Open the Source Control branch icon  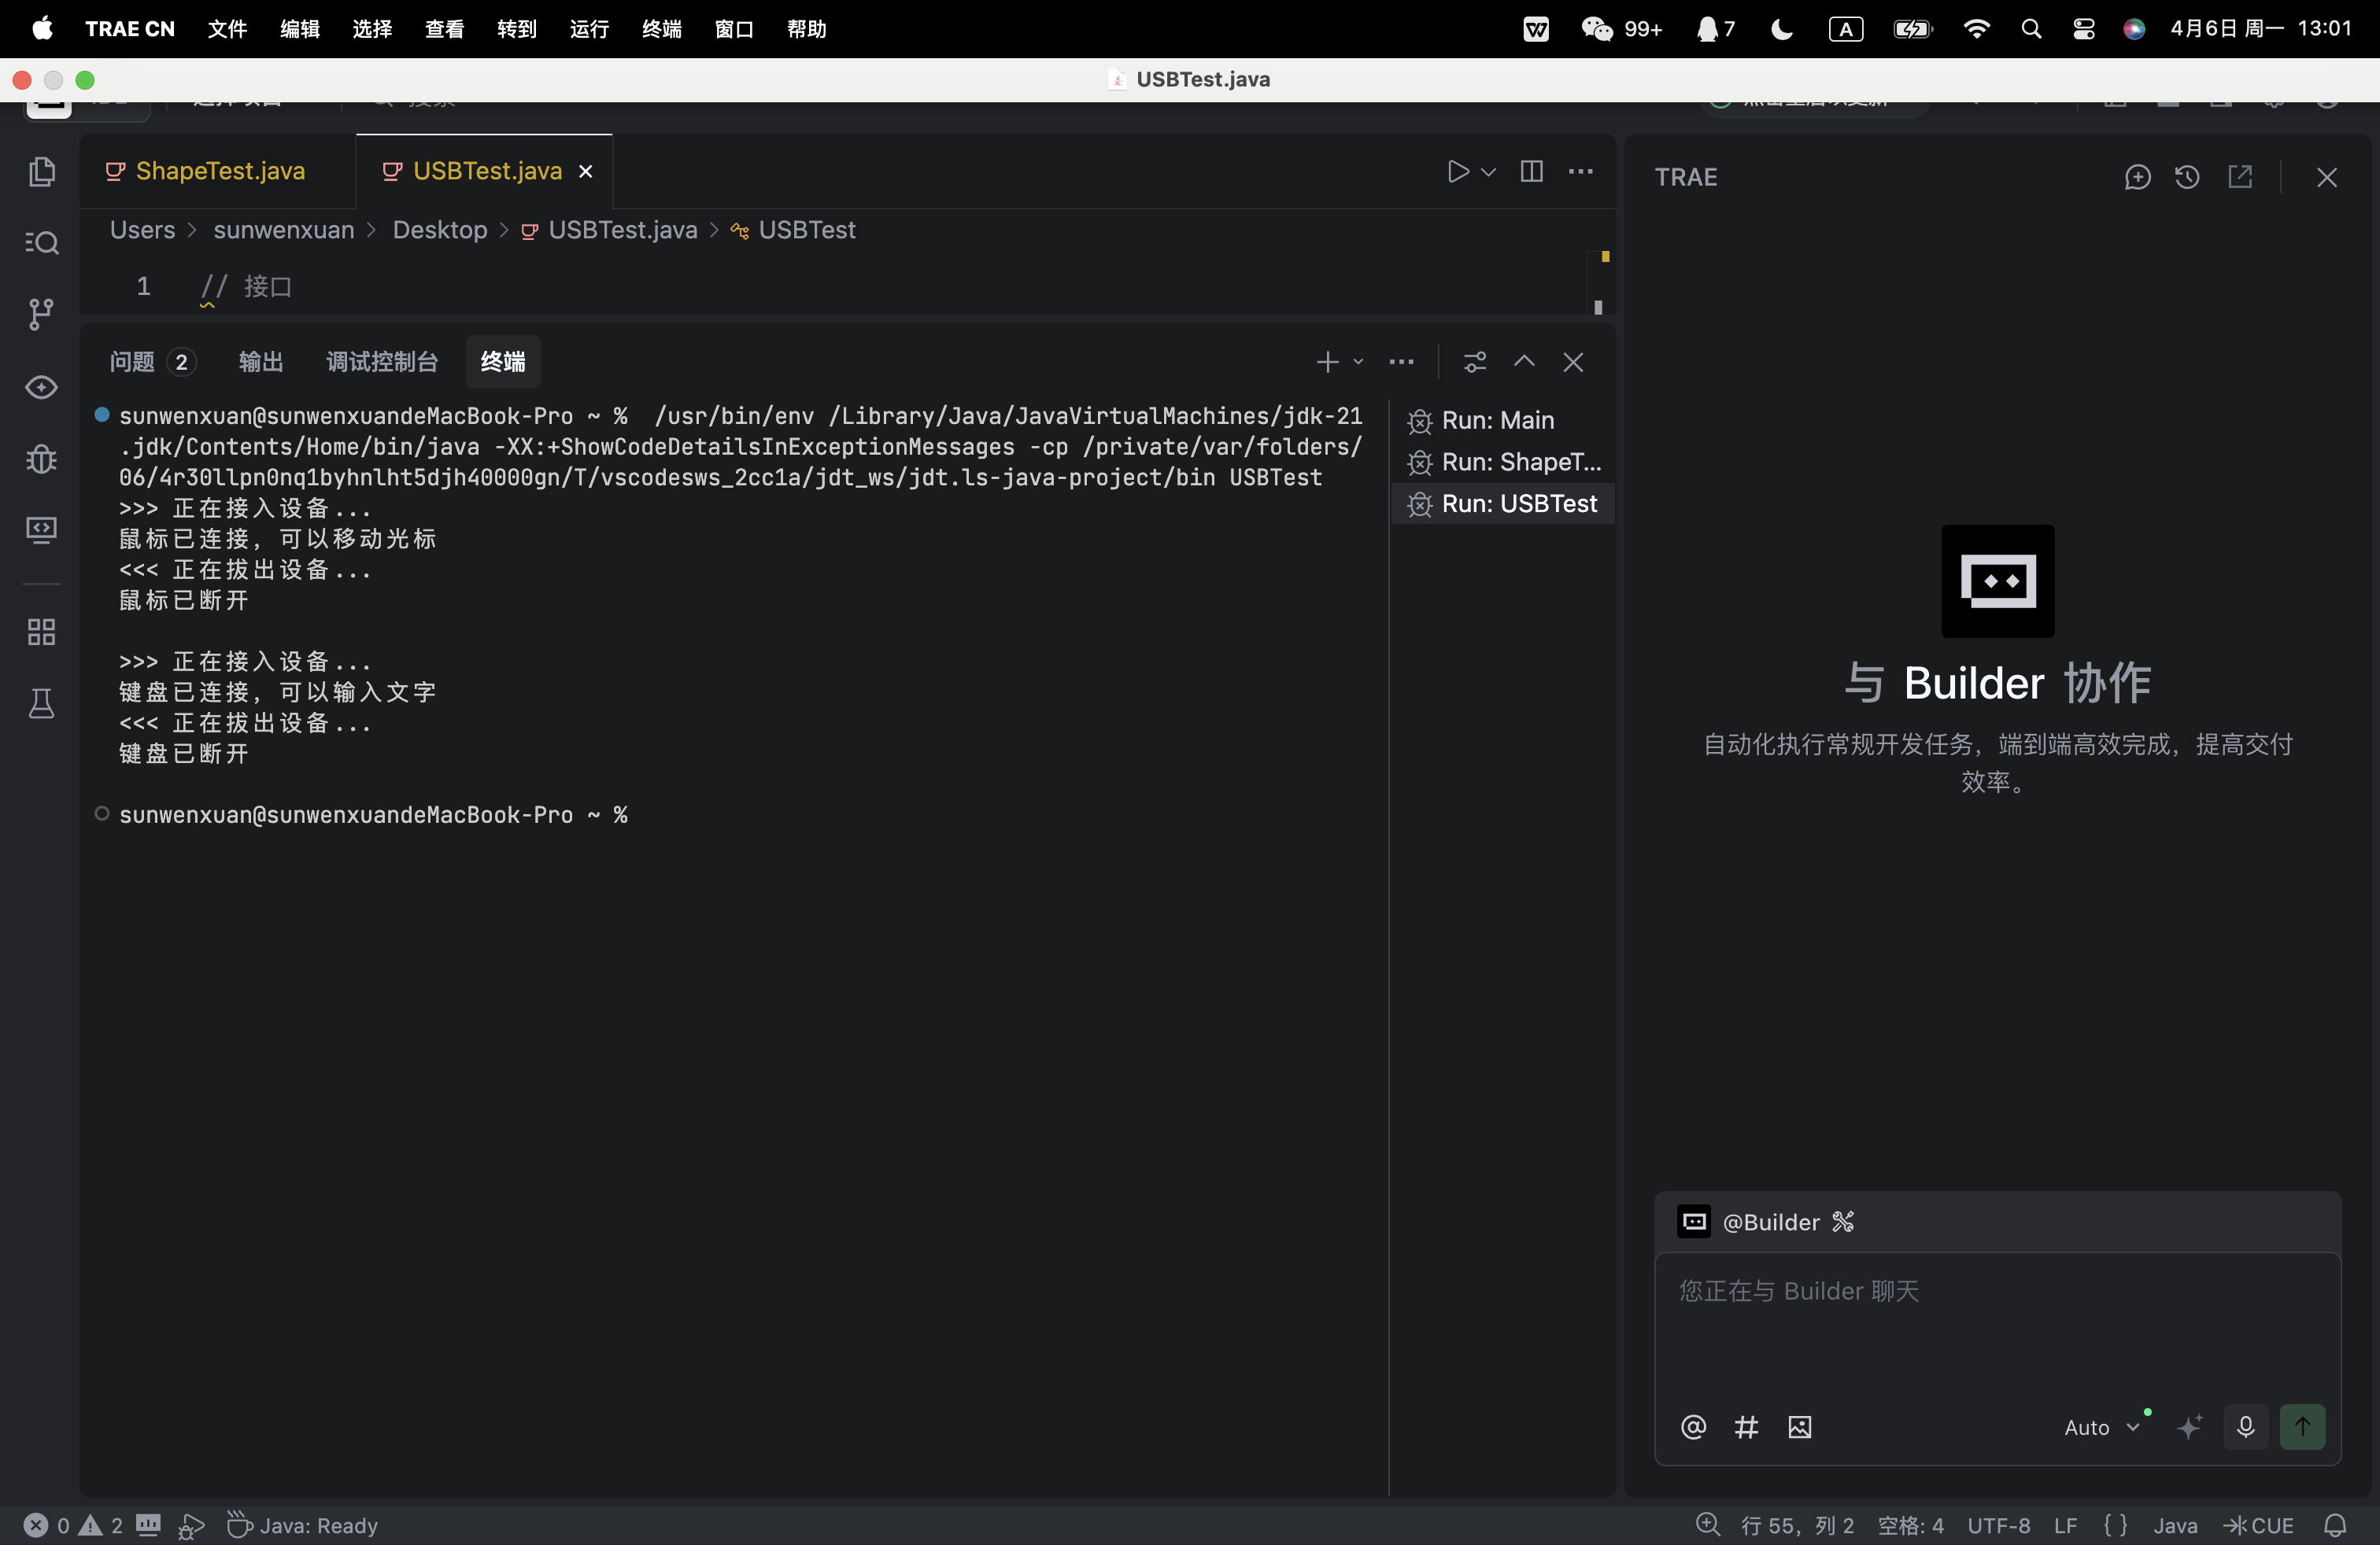coord(41,315)
